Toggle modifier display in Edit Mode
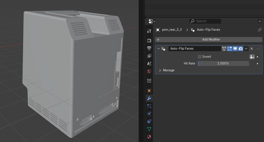Image resolution: width=264 pixels, height=142 pixels. pos(229,49)
